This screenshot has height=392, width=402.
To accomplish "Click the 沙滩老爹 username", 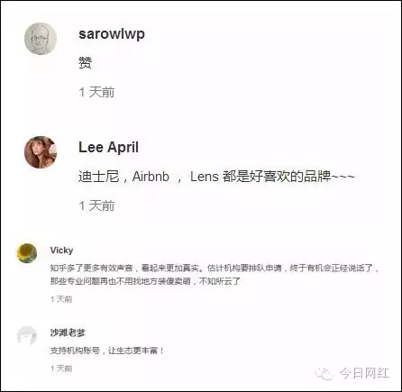I will pyautogui.click(x=68, y=333).
